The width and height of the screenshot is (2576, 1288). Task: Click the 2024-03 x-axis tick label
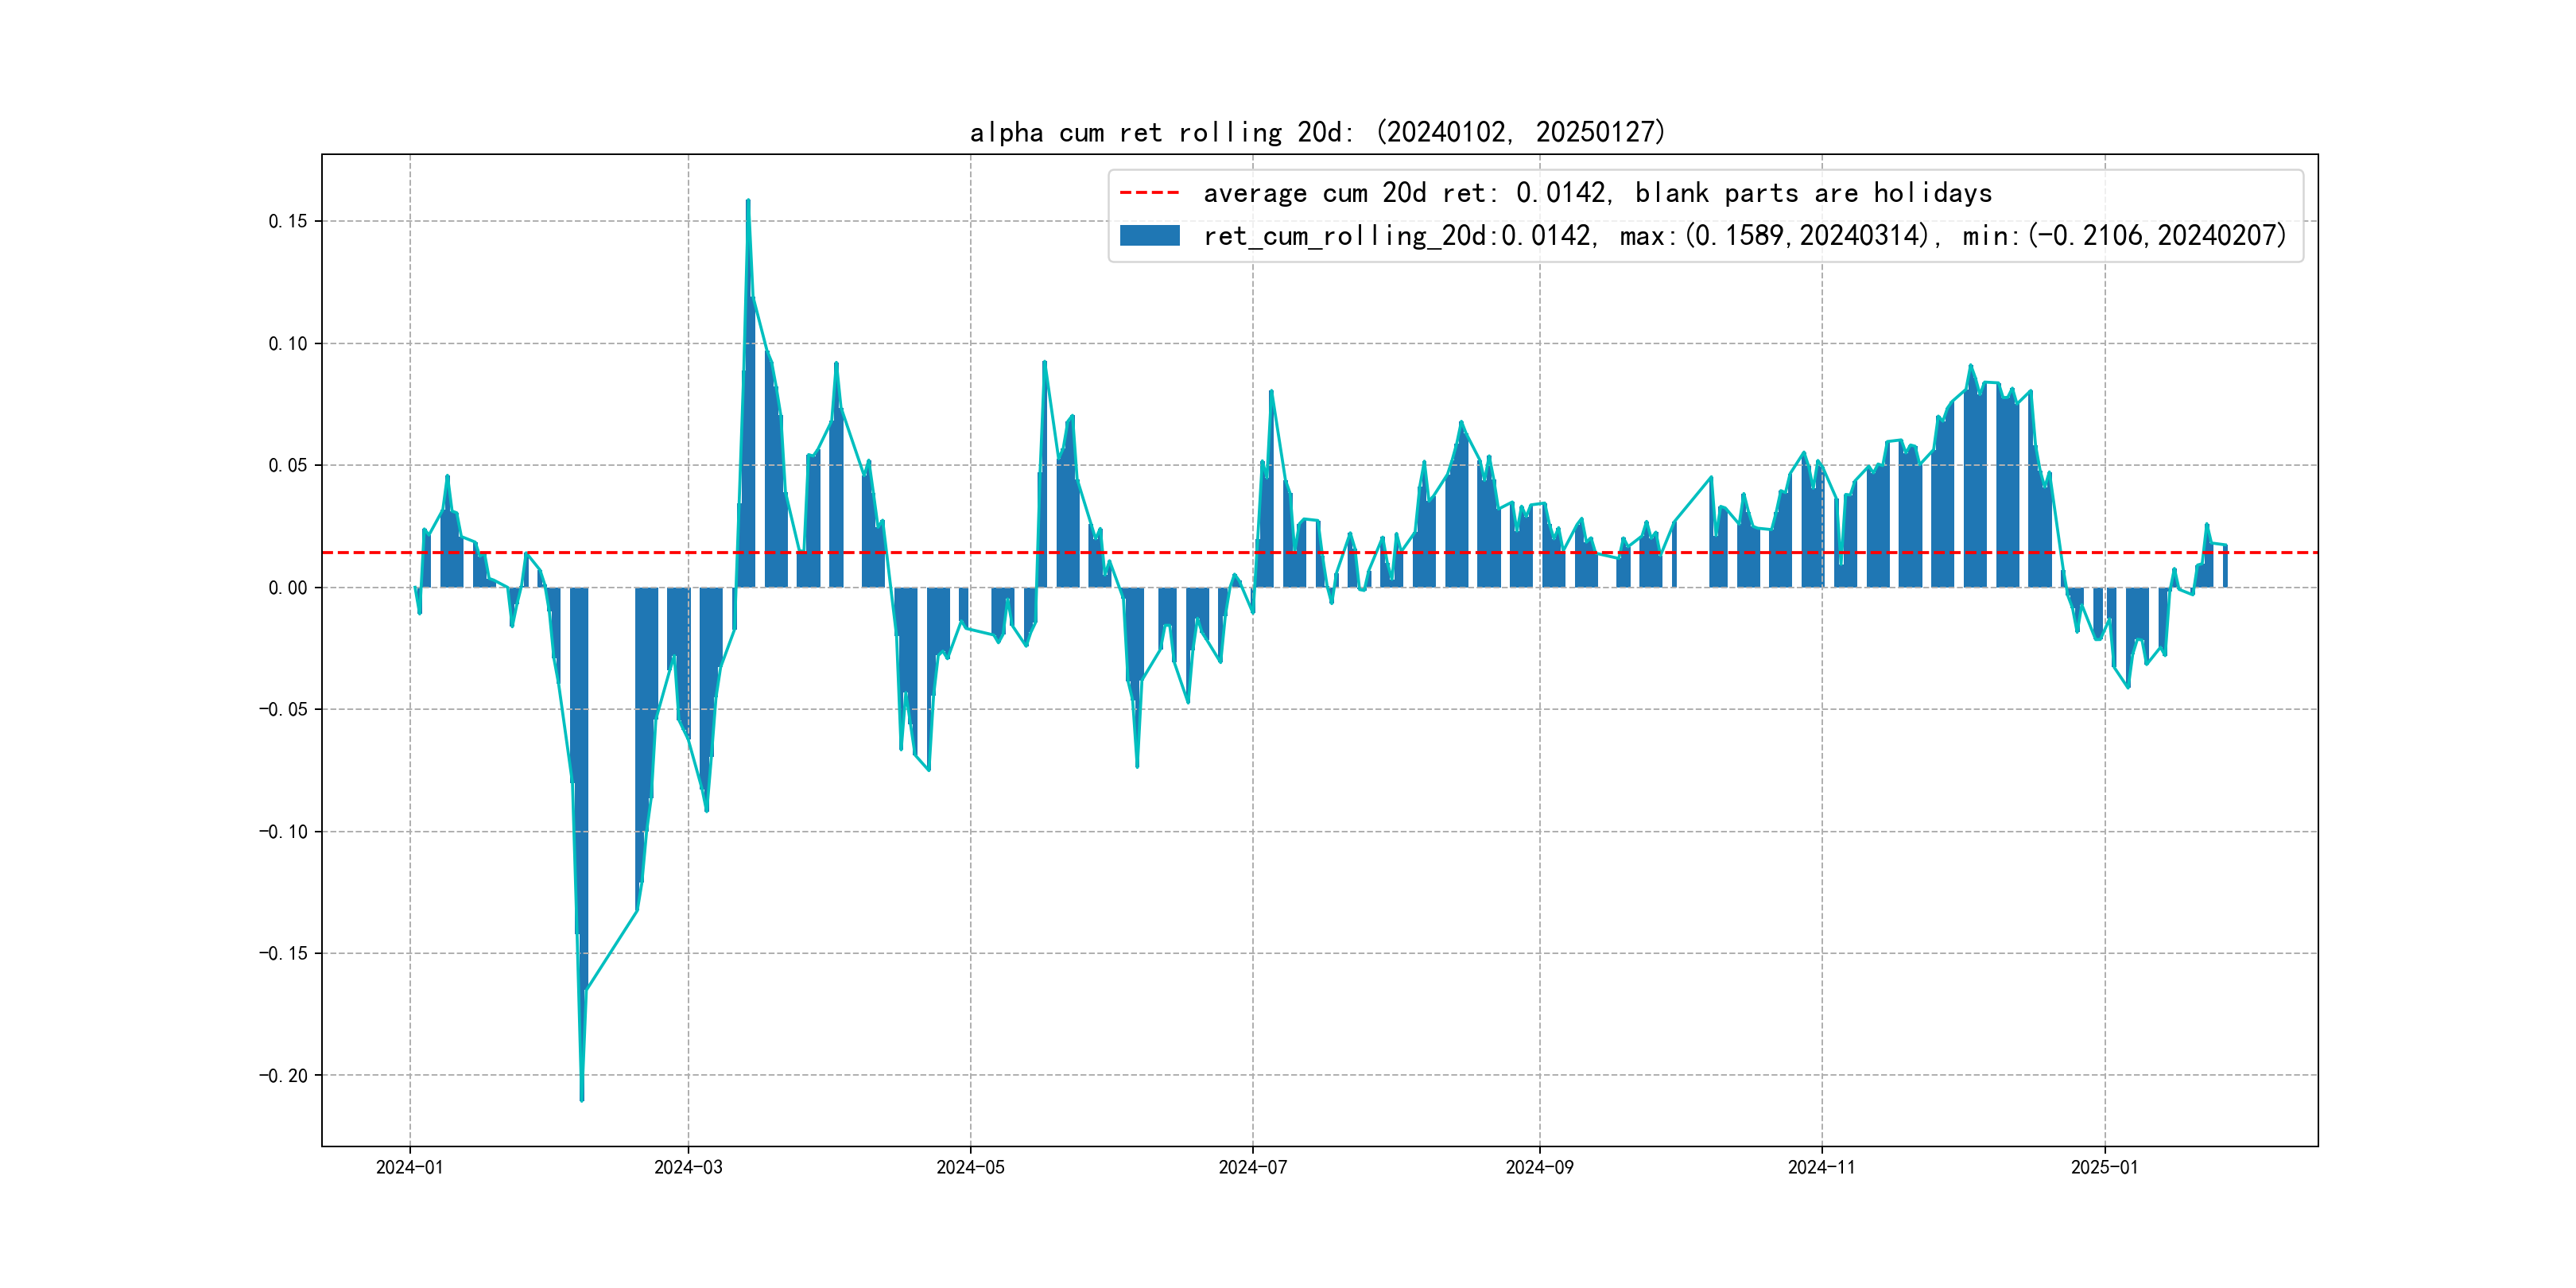pyautogui.click(x=688, y=1167)
